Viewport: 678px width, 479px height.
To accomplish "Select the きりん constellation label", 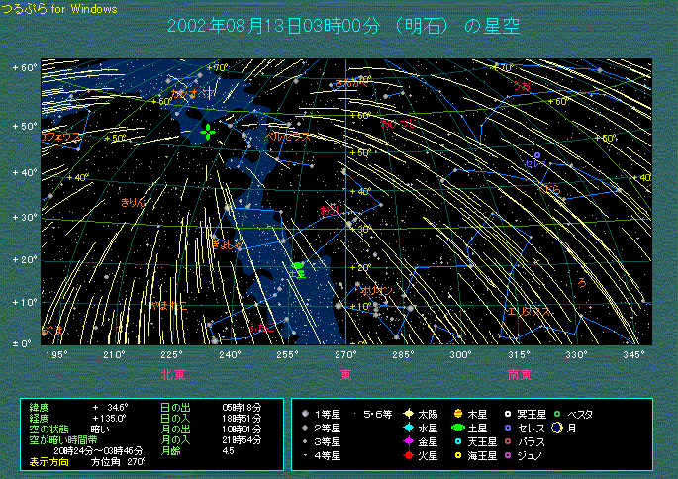I will 133,201.
